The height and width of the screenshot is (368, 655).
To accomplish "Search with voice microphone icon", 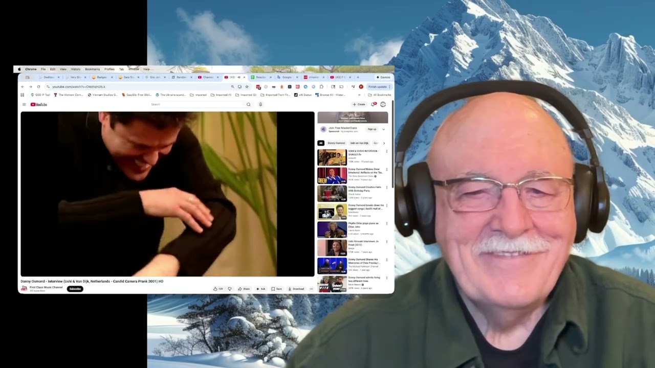I will point(260,104).
